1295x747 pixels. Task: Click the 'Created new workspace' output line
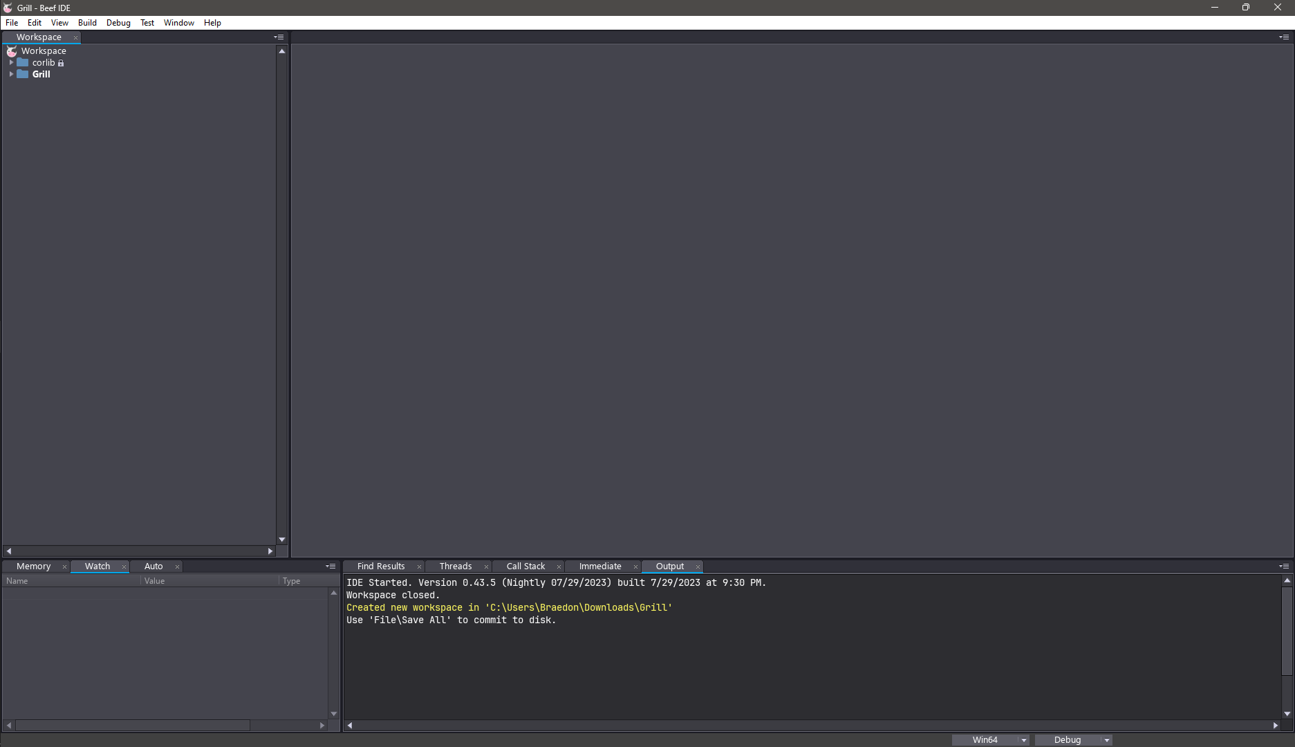[x=509, y=608]
